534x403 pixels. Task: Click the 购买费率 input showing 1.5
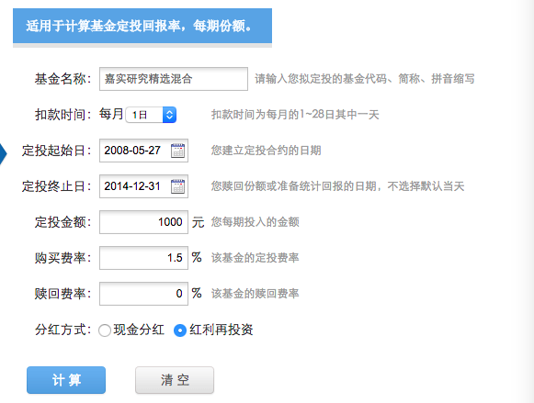click(143, 258)
